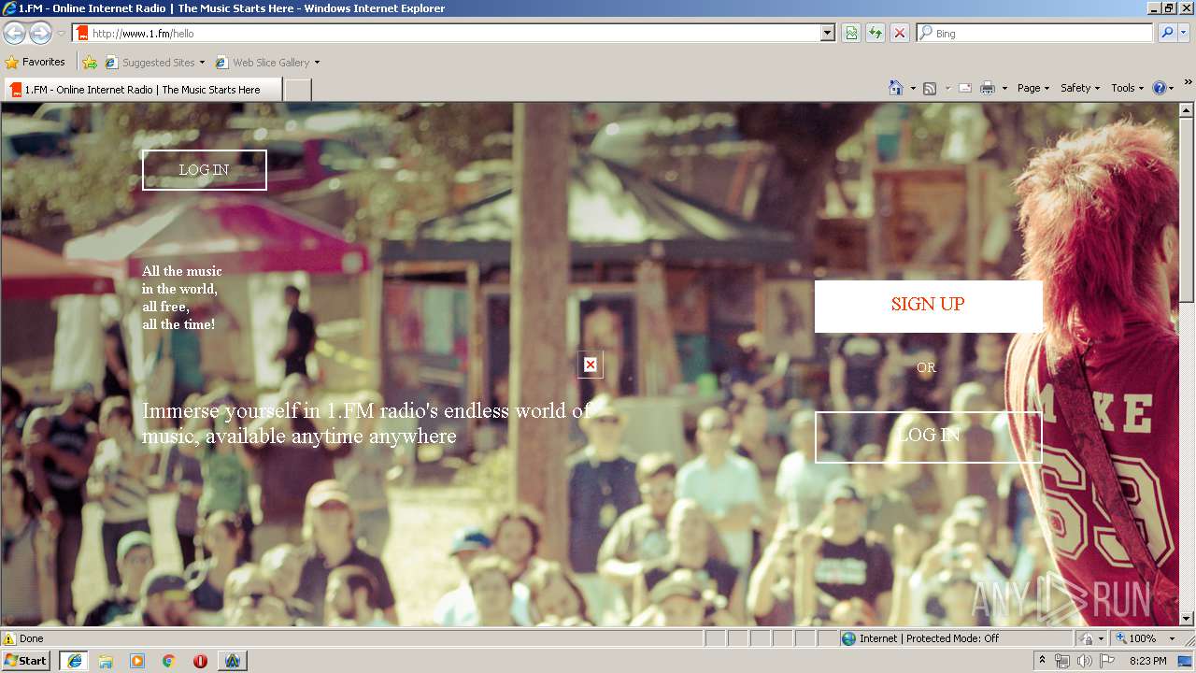Open the Windows Start menu
Viewport: 1196px width, 673px height.
[x=26, y=661]
